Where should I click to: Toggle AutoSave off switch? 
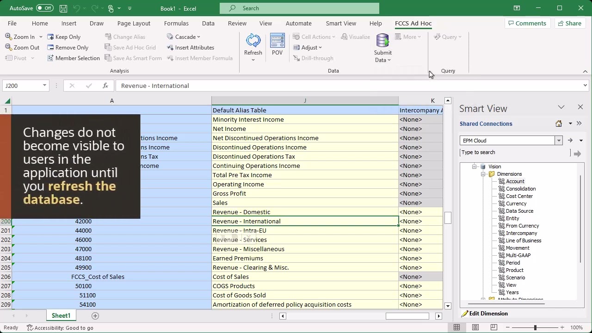pyautogui.click(x=44, y=8)
